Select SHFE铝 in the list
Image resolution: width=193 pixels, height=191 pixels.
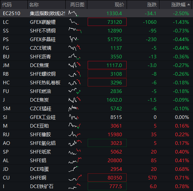38,160
